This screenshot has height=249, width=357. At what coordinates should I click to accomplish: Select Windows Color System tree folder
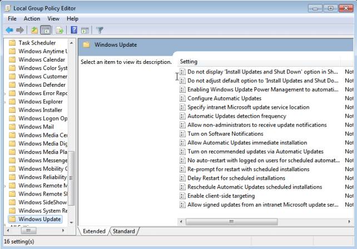[43, 68]
